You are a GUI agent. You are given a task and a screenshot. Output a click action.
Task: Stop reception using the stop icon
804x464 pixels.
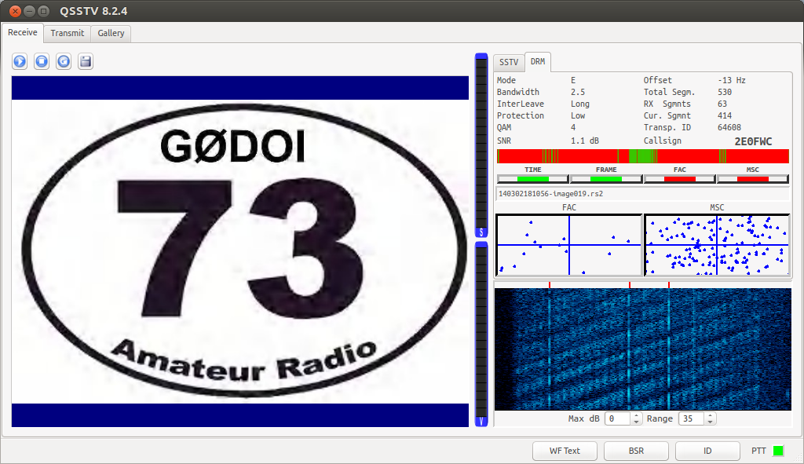pyautogui.click(x=41, y=60)
